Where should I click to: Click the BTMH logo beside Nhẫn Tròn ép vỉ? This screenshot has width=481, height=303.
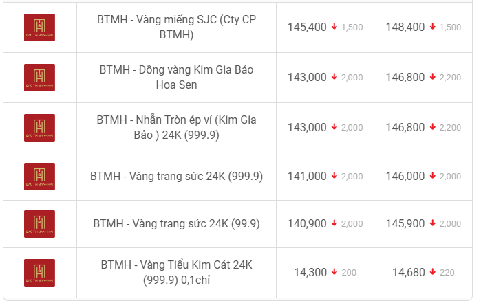(40, 128)
